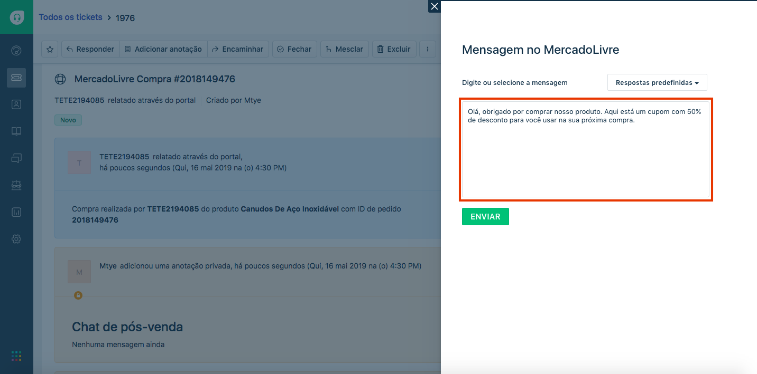This screenshot has height=374, width=757.
Task: Click the Excluir button
Action: (394, 49)
